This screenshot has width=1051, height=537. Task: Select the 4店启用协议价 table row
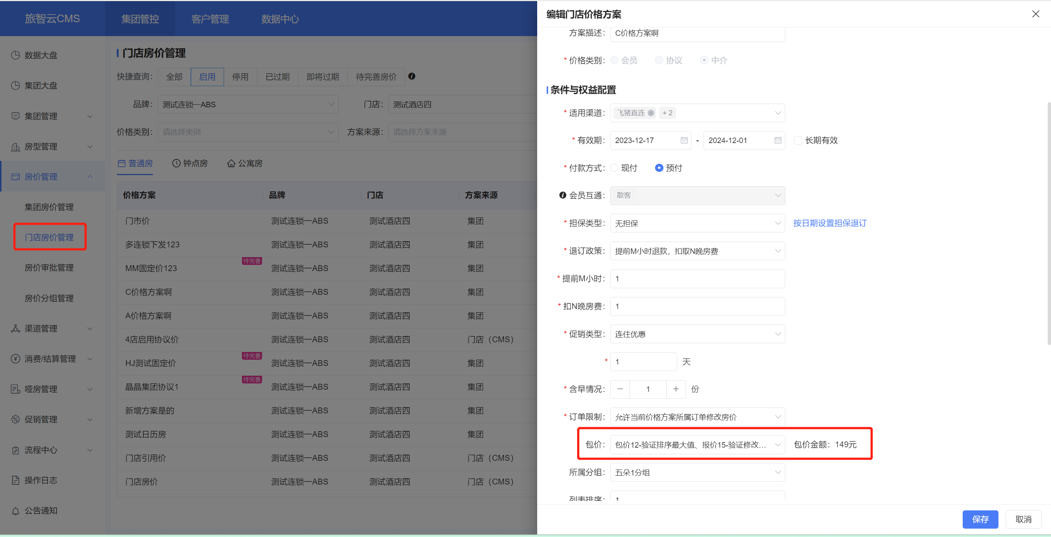[x=327, y=339]
